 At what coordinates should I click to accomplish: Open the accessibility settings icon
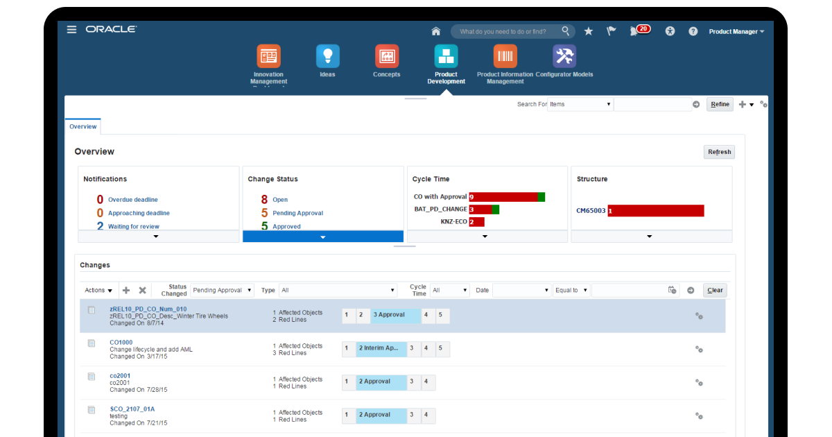670,31
